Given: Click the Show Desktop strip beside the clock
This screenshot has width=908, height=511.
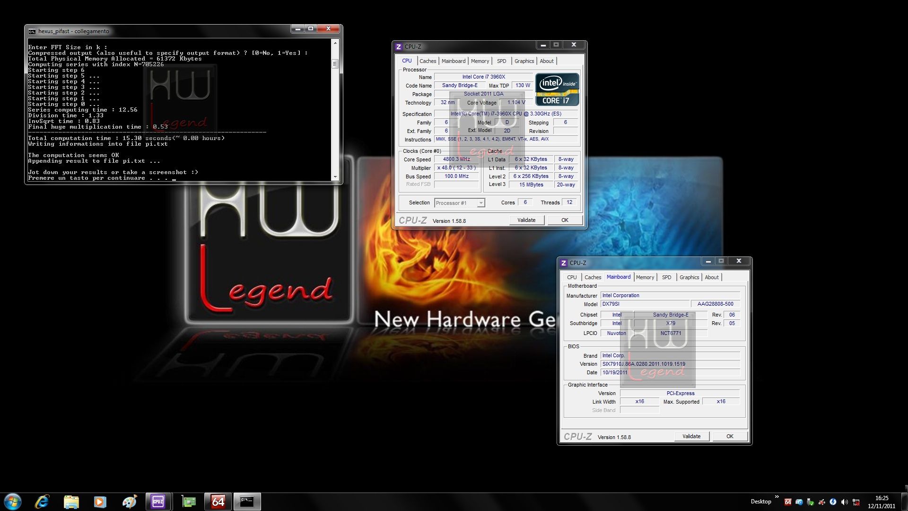Looking at the screenshot, I should coord(905,502).
